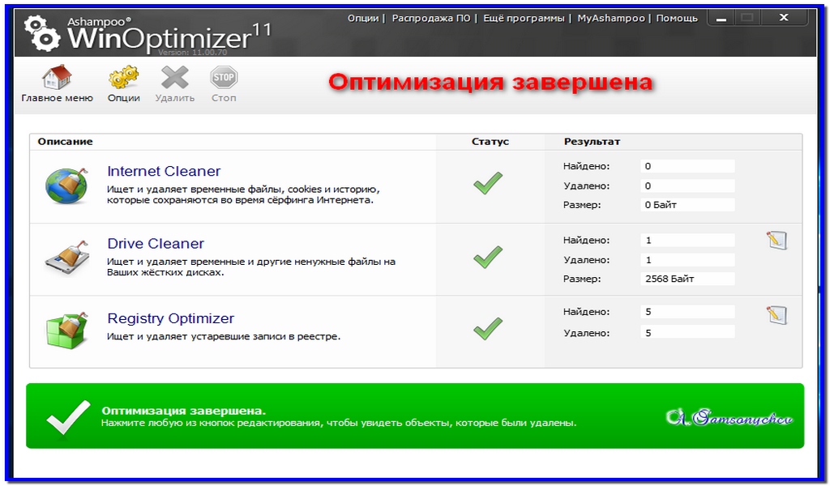Image resolution: width=830 pixels, height=486 pixels.
Task: Click Drive Cleaner Найдено value field
Action: click(687, 240)
